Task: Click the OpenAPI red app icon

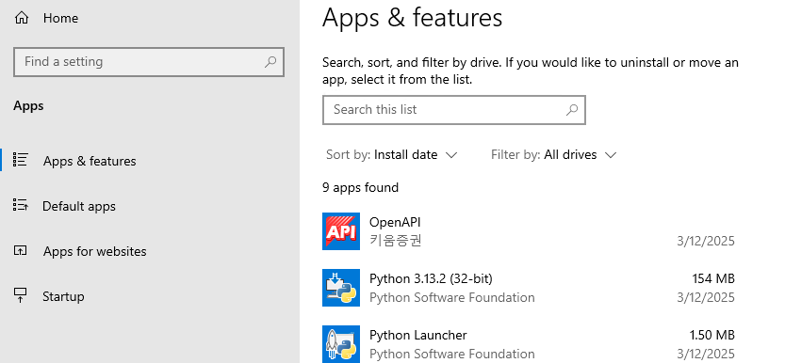Action: (341, 231)
